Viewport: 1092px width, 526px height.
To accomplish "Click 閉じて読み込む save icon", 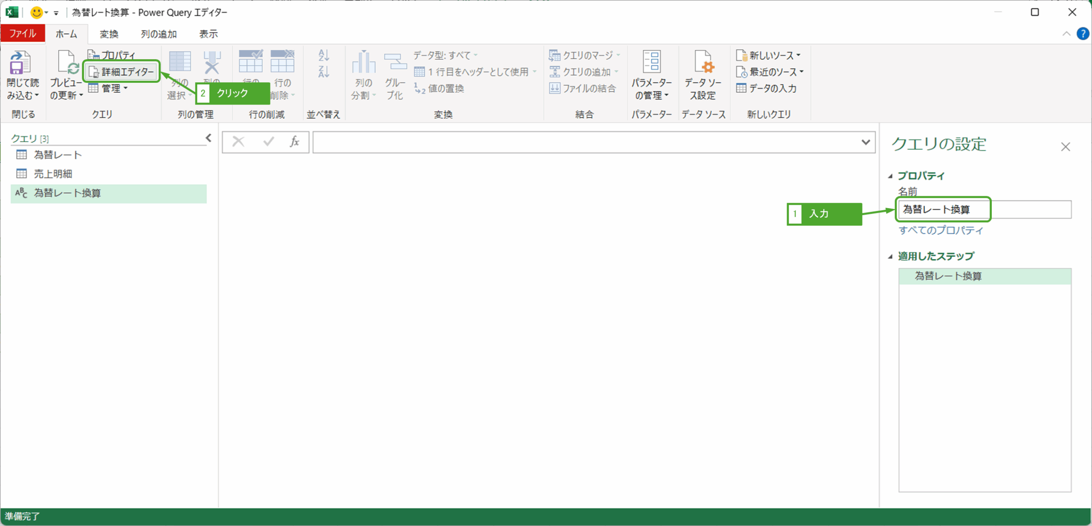I will click(x=20, y=62).
